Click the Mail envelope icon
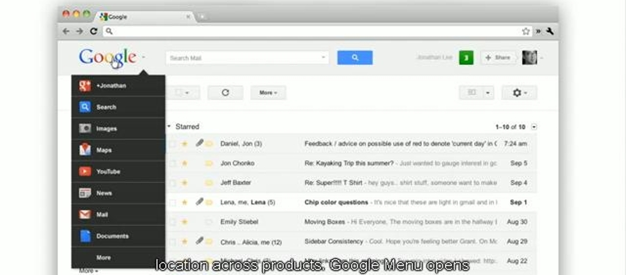 tap(85, 215)
